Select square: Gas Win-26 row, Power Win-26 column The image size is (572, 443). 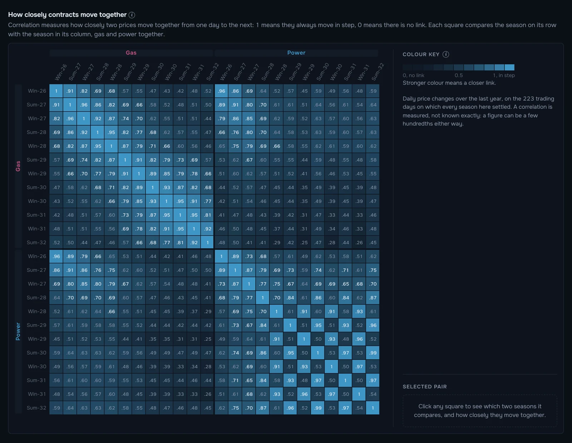click(x=222, y=91)
